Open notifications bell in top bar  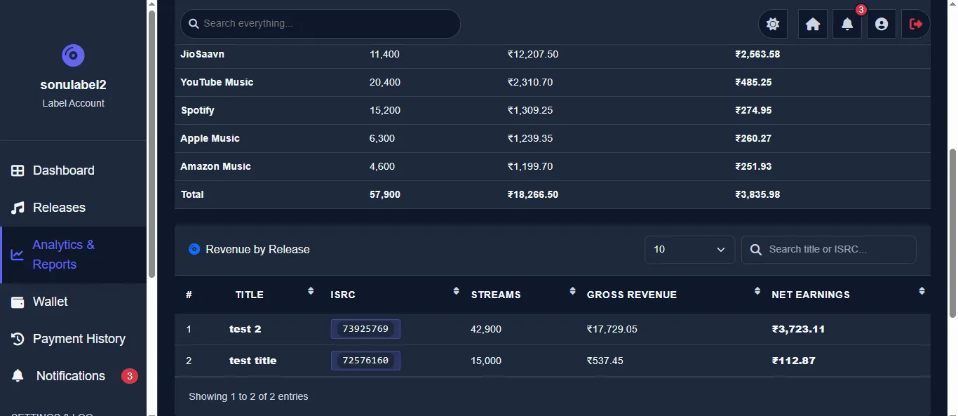[x=847, y=24]
